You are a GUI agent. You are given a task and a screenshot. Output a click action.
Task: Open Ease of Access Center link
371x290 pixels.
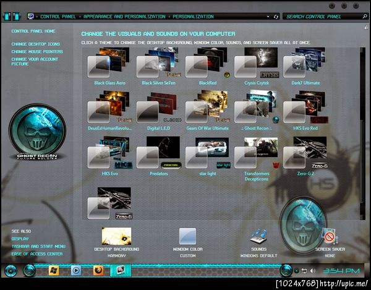click(x=37, y=254)
